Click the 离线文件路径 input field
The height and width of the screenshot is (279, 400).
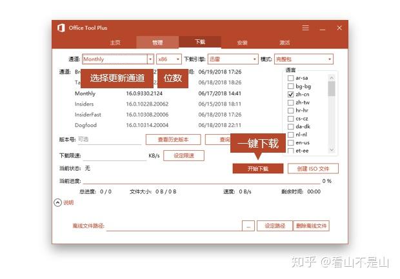click(174, 226)
